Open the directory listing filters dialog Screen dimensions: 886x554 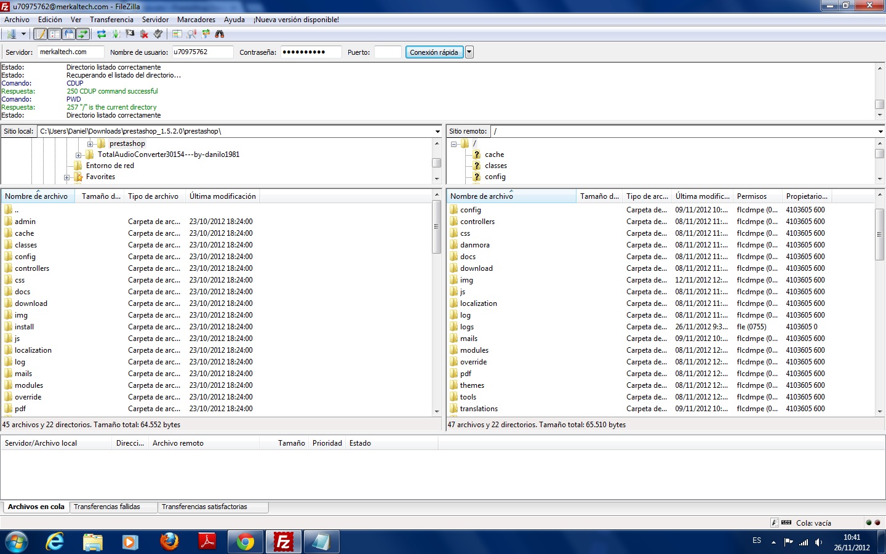pyautogui.click(x=177, y=34)
